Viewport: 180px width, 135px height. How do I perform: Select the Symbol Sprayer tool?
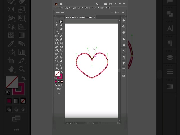point(57,61)
